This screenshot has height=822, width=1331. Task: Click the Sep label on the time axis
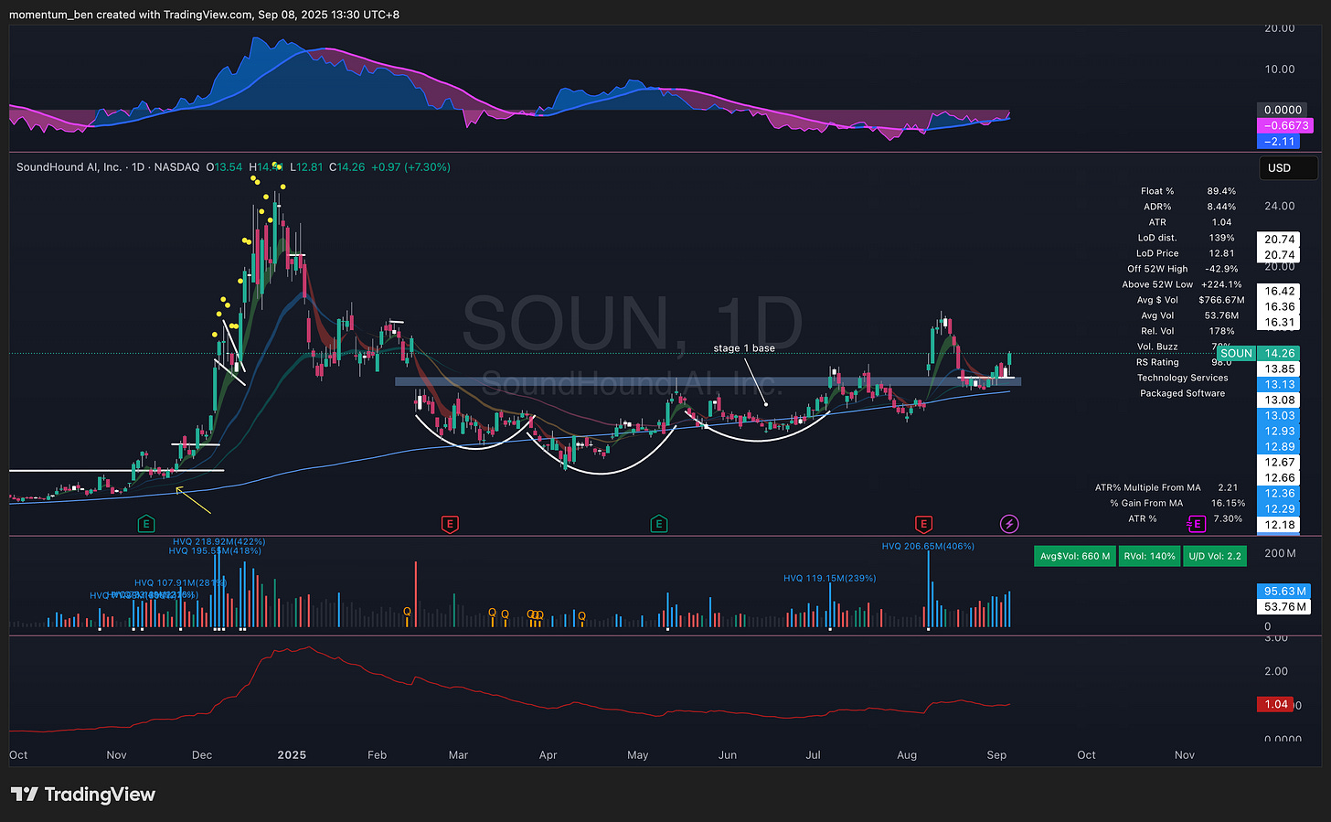pos(996,755)
